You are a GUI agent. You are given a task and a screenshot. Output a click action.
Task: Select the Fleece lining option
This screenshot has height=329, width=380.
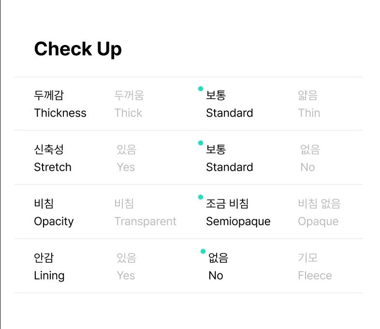point(315,267)
